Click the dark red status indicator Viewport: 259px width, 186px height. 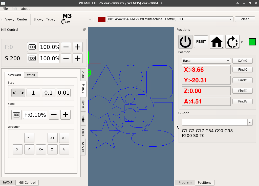point(102,19)
